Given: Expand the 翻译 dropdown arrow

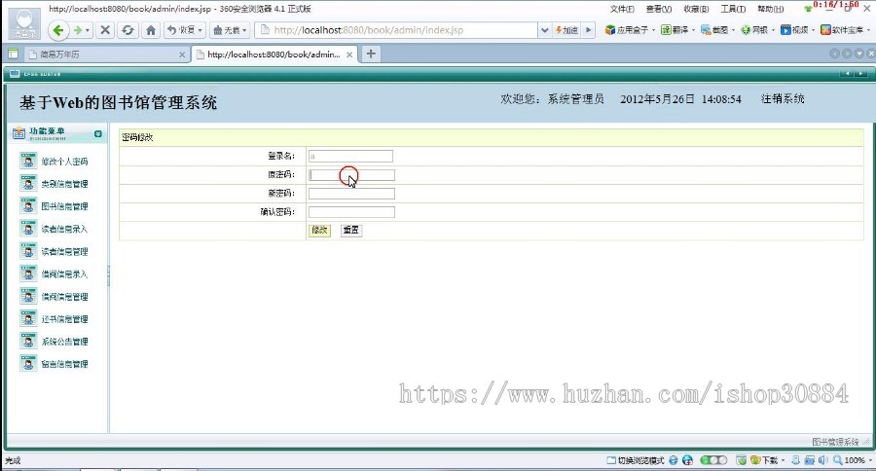Looking at the screenshot, I should (693, 30).
